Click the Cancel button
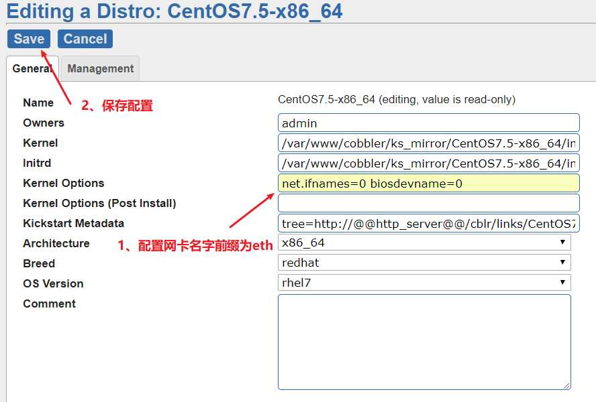Viewport: 596px width, 402px height. pos(85,39)
